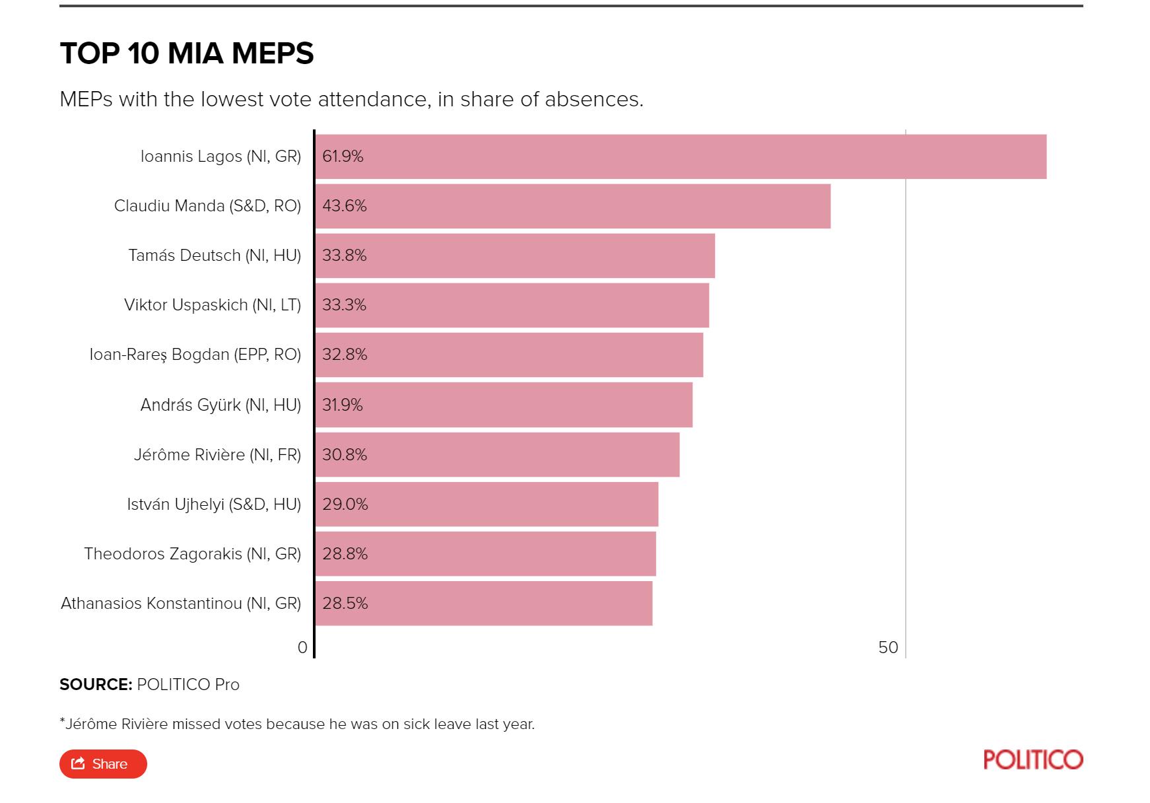Image resolution: width=1150 pixels, height=803 pixels.
Task: Click the Jérôme Rivière sick leave footnote
Action: (x=297, y=724)
